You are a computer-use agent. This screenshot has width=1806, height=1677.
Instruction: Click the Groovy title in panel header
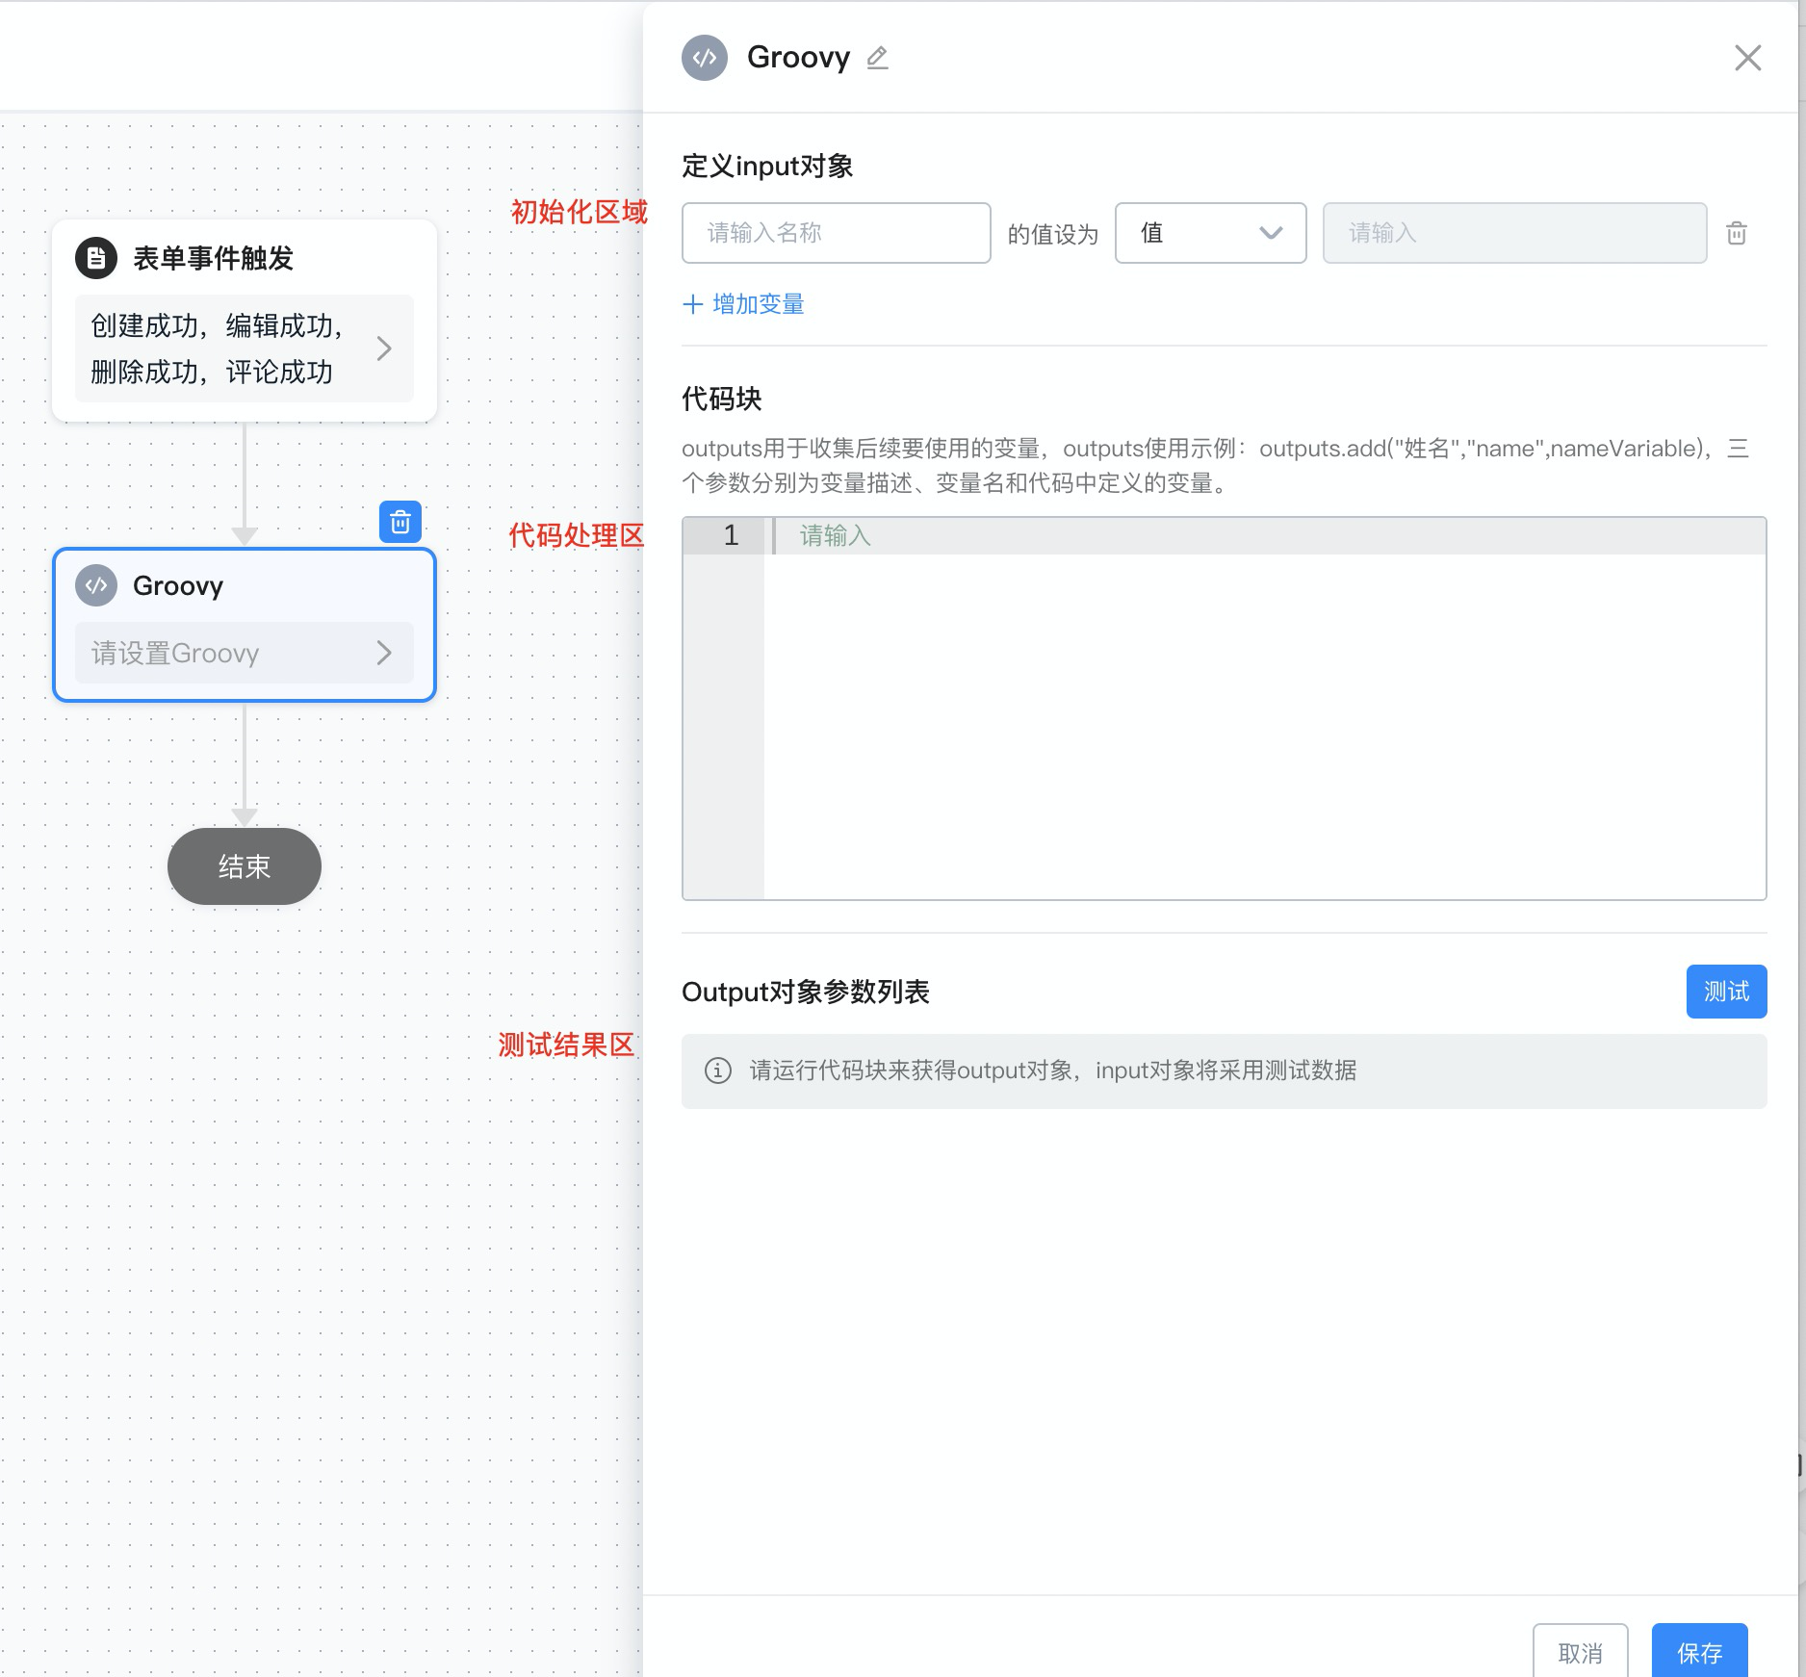[798, 58]
